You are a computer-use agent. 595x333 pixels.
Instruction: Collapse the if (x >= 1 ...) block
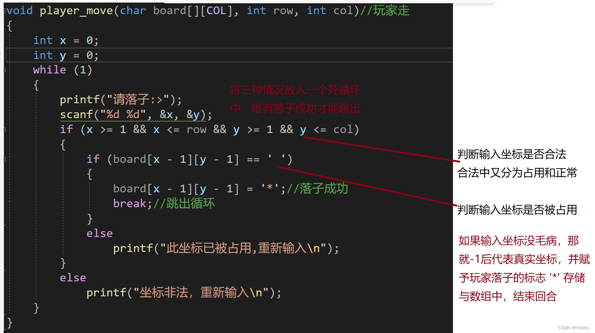click(5, 129)
